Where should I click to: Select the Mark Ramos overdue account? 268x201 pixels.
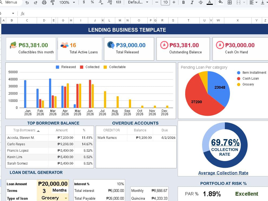coord(107,137)
